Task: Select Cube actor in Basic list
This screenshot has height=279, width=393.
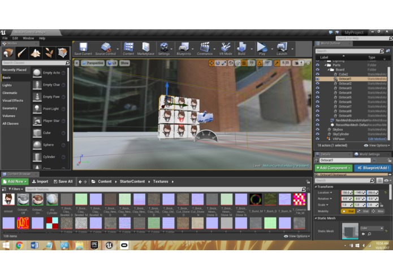Action: point(49,133)
